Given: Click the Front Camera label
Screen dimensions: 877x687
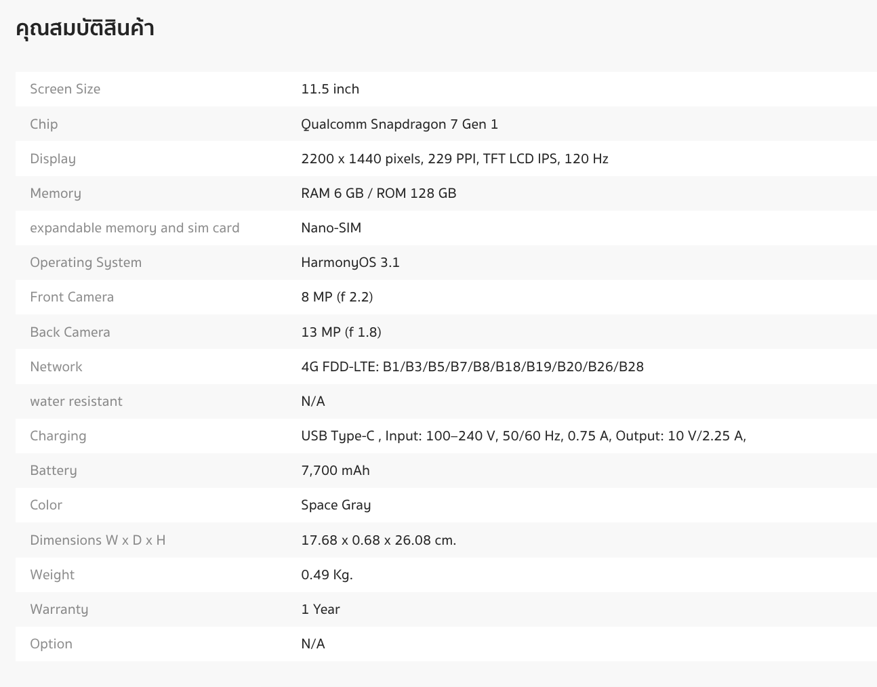Looking at the screenshot, I should [72, 297].
